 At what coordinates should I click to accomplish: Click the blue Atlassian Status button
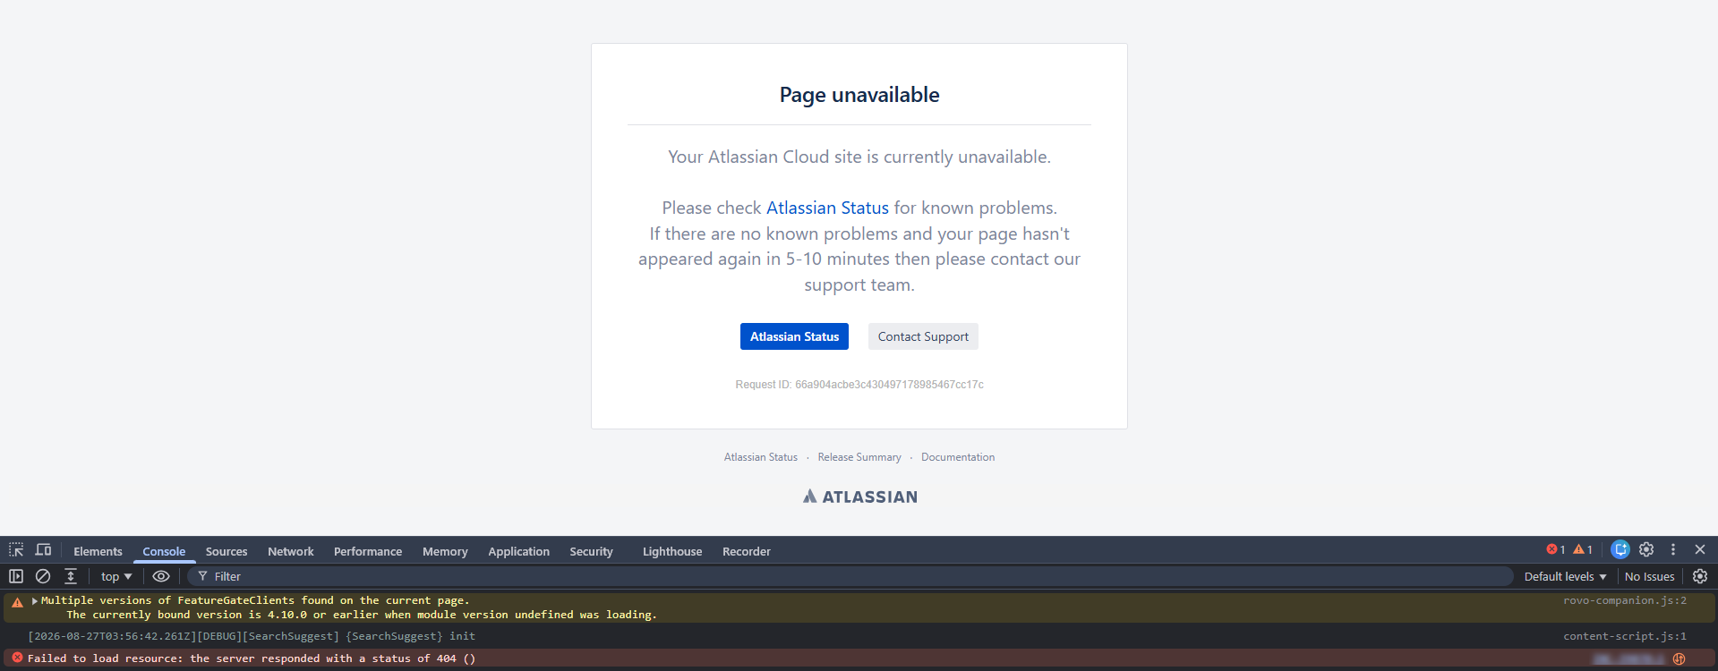click(794, 336)
